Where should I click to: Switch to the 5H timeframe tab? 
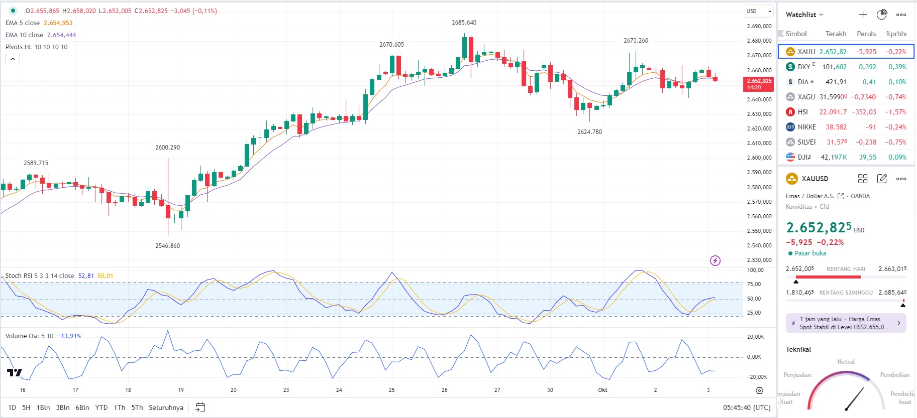(x=25, y=407)
